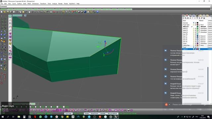The image size is (212, 119).
Task: Click the Save icon in toolbar
Action: point(8,12)
